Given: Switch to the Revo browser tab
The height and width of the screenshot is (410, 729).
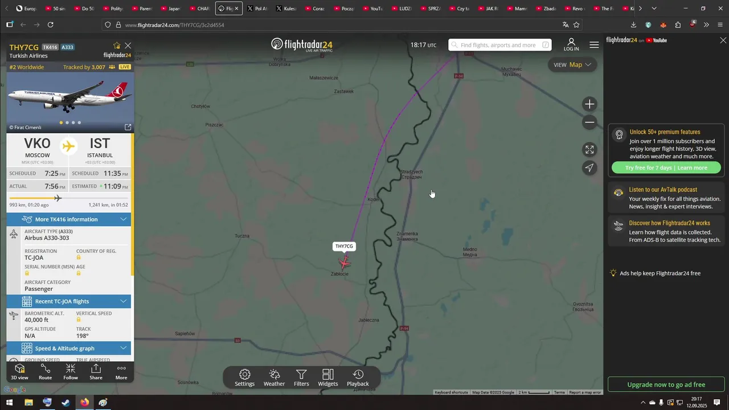Looking at the screenshot, I should [x=574, y=9].
